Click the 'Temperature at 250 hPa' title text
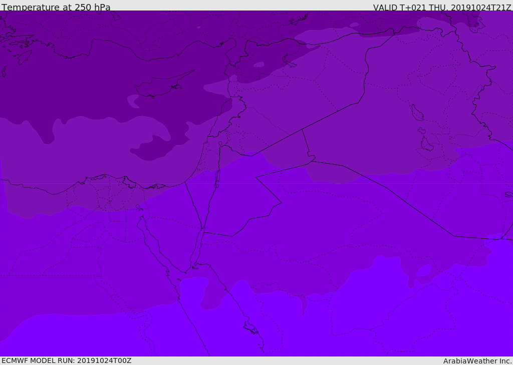513x365 pixels. click(56, 7)
